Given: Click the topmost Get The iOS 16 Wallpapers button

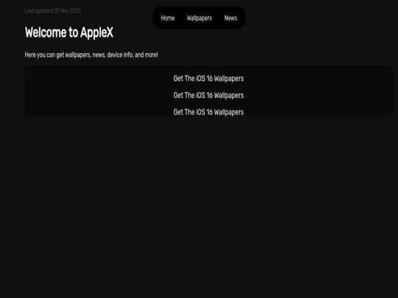Looking at the screenshot, I should coord(209,74).
